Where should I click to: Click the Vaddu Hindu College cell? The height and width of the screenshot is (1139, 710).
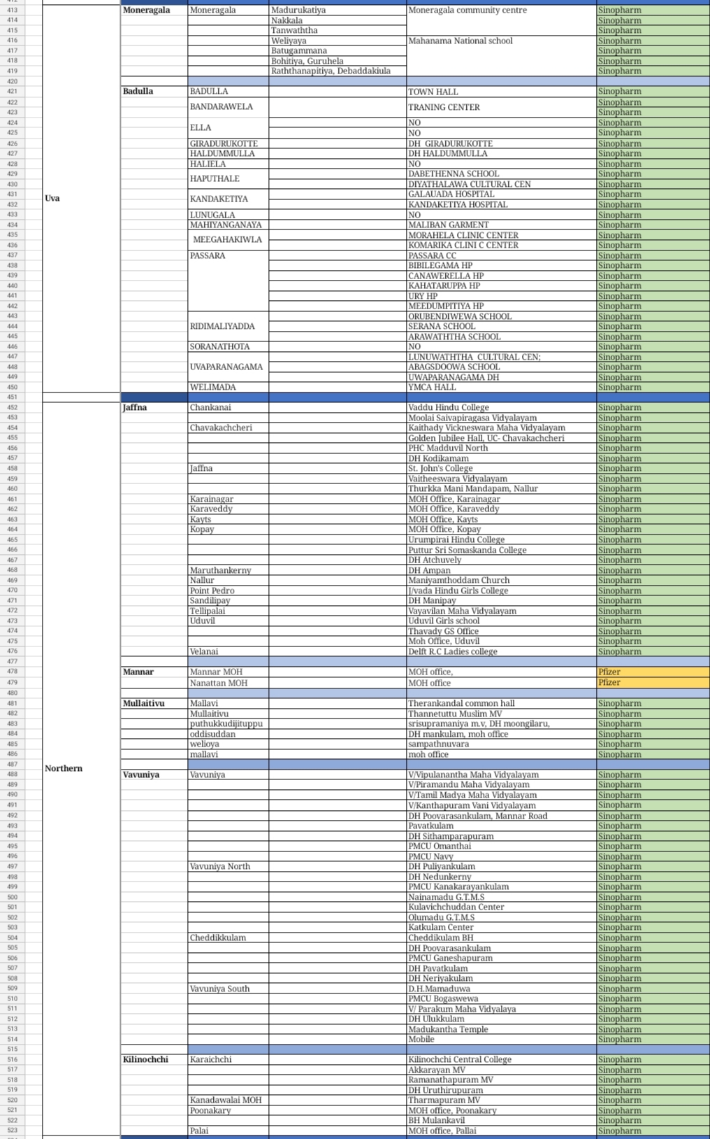[501, 407]
